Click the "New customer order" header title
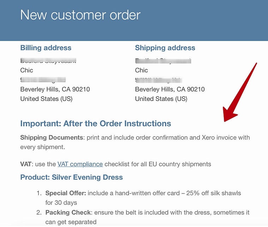The width and height of the screenshot is (268, 227). click(80, 15)
